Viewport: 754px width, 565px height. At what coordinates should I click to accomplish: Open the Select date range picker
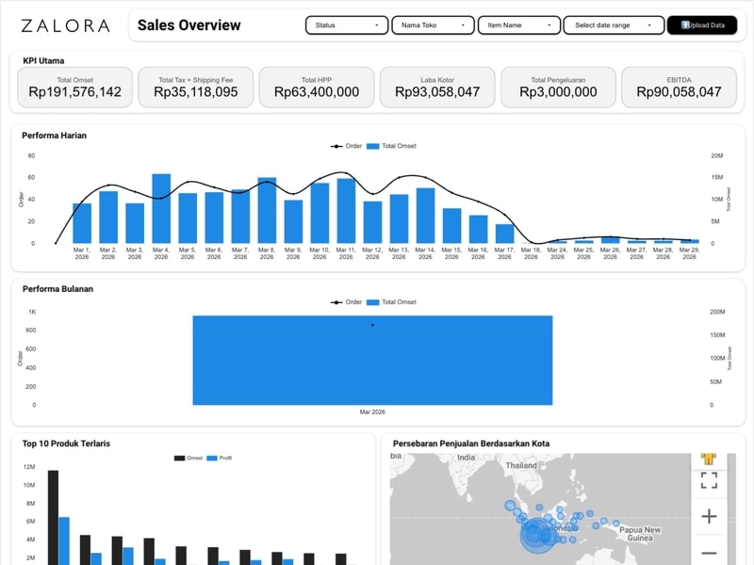coord(612,25)
